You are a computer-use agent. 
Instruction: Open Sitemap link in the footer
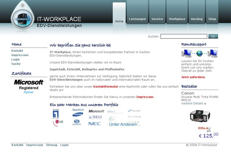tap(52, 145)
